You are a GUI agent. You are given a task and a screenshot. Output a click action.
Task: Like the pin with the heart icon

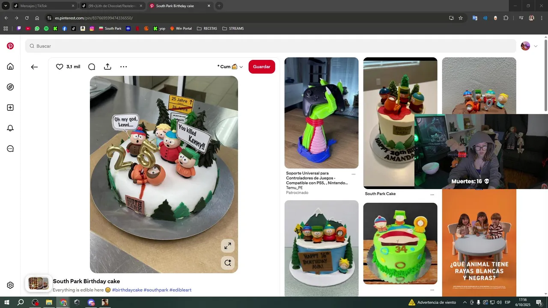[60, 67]
